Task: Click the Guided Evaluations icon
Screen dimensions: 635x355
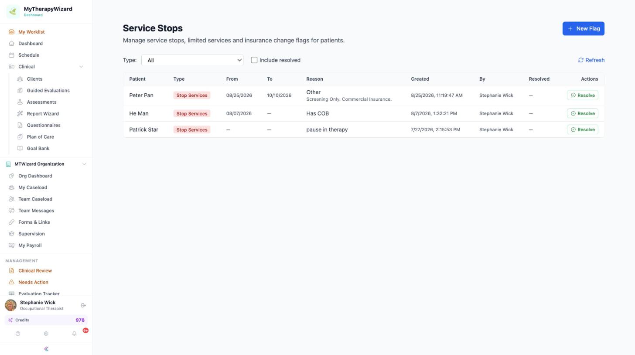Action: [x=20, y=91]
